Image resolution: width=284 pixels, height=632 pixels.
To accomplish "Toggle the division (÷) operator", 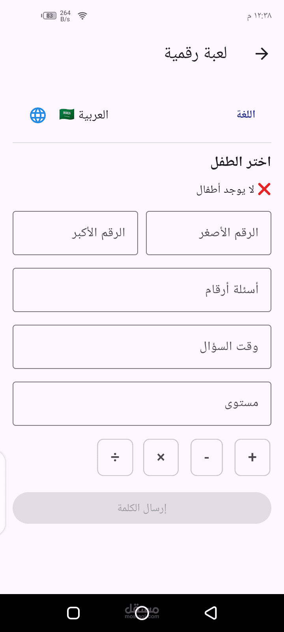I will (x=115, y=457).
